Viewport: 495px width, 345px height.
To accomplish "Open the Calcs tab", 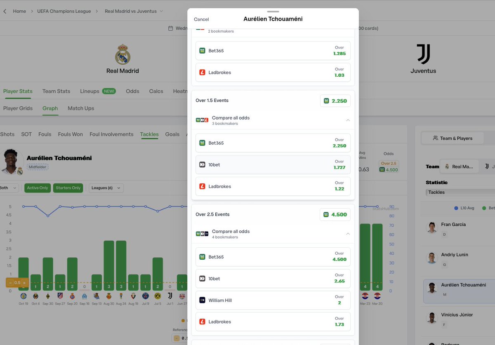I will tap(156, 91).
